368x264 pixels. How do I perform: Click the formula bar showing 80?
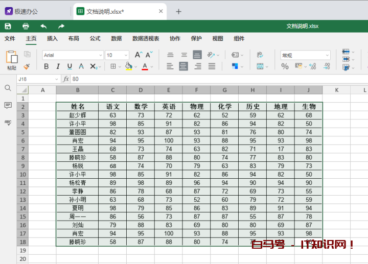[x=219, y=79]
